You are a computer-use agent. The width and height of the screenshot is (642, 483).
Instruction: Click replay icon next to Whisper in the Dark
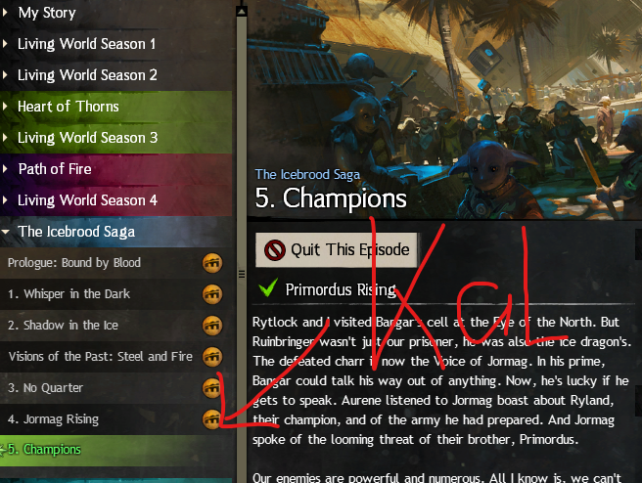[x=212, y=294]
